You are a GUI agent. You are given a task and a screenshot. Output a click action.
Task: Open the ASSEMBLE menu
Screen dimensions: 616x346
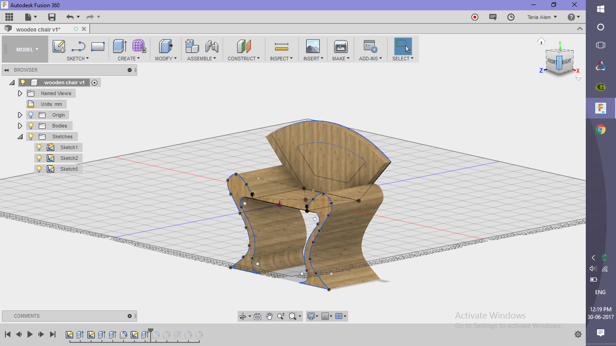pyautogui.click(x=202, y=59)
